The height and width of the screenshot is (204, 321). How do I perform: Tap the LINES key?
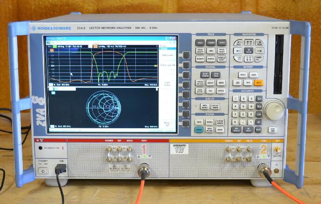click(211, 51)
